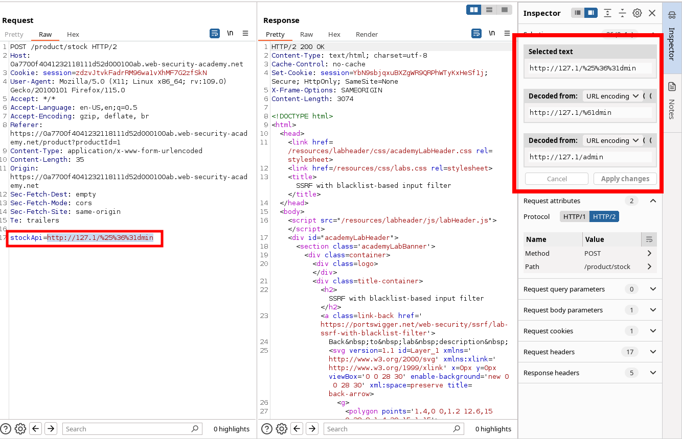Click the Cookie session value in request
The width and height of the screenshot is (682, 439).
[142, 72]
